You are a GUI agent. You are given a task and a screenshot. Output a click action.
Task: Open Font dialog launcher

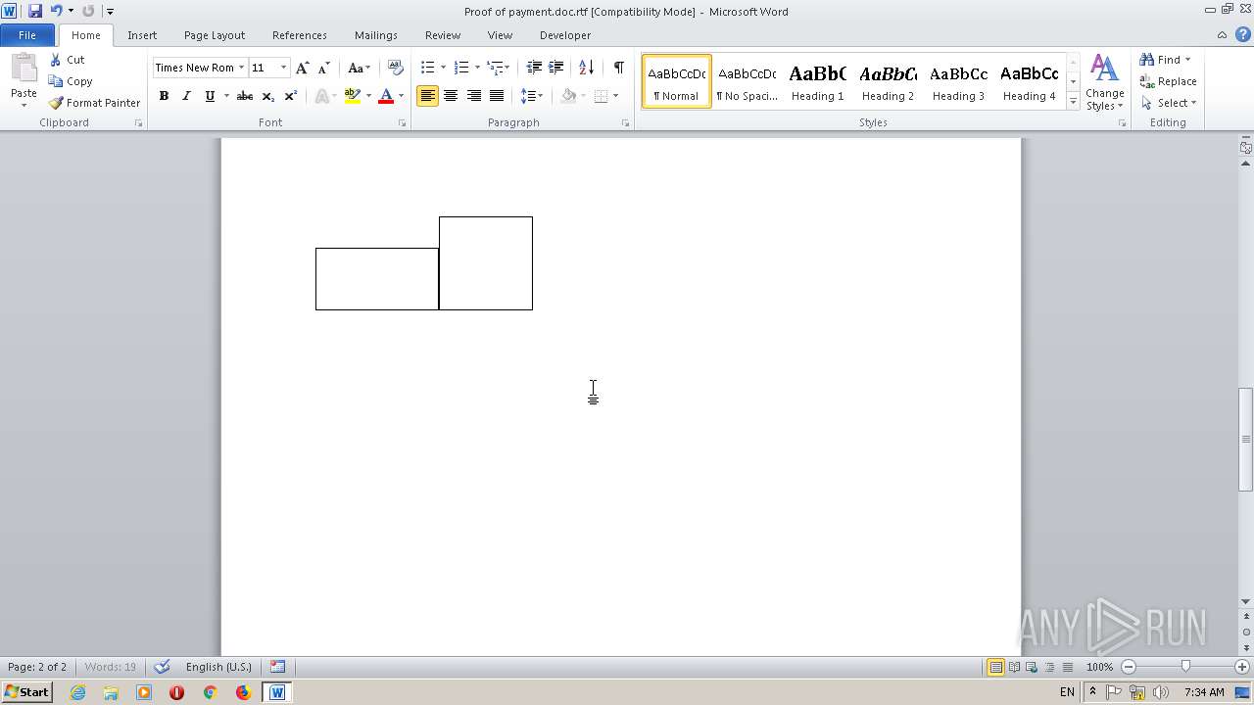click(403, 123)
